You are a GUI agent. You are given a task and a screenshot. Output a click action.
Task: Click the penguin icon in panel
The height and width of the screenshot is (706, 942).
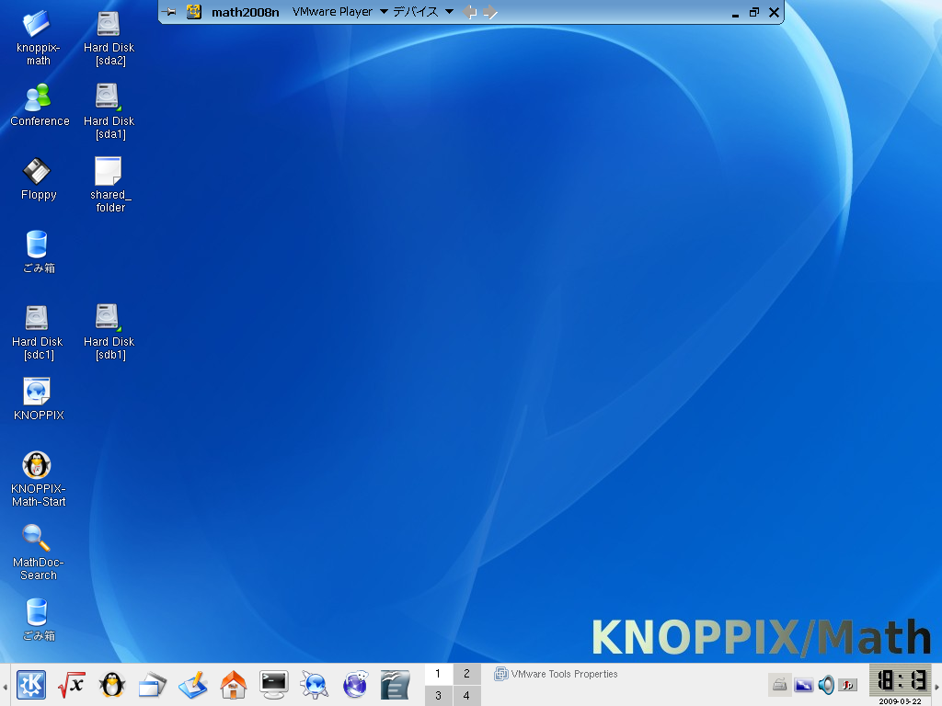pos(112,685)
